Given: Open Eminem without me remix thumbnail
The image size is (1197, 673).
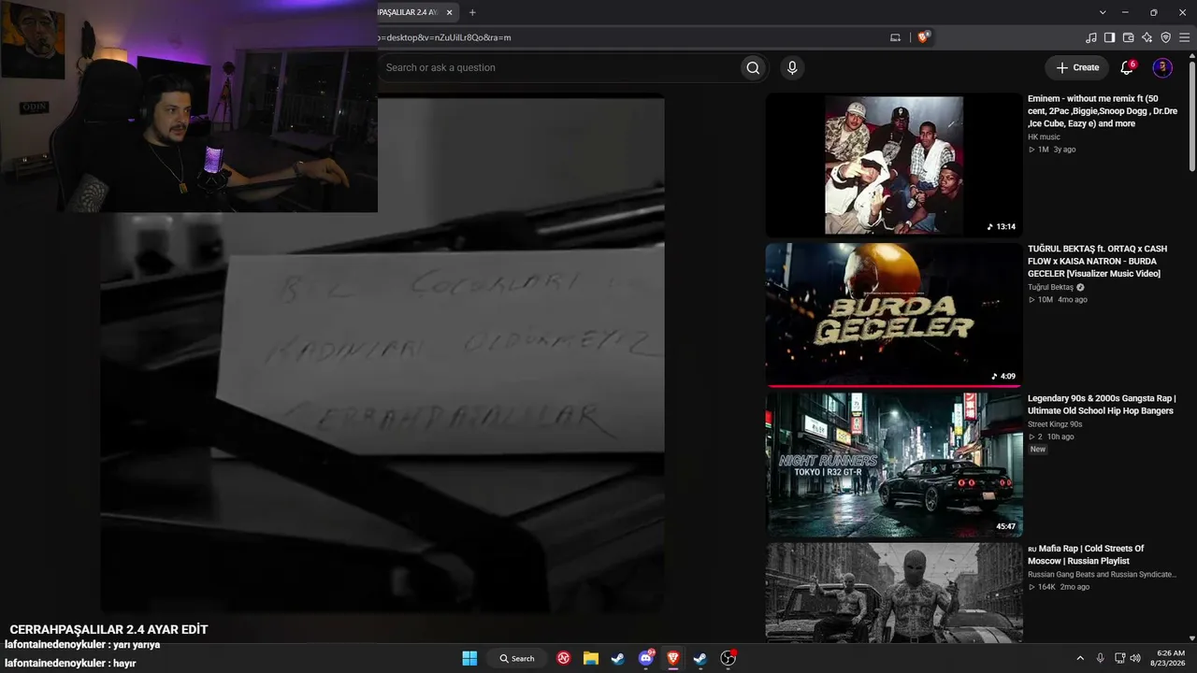Looking at the screenshot, I should (x=894, y=165).
